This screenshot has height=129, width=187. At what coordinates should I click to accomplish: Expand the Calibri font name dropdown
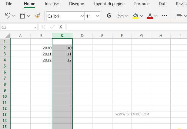tap(82, 16)
